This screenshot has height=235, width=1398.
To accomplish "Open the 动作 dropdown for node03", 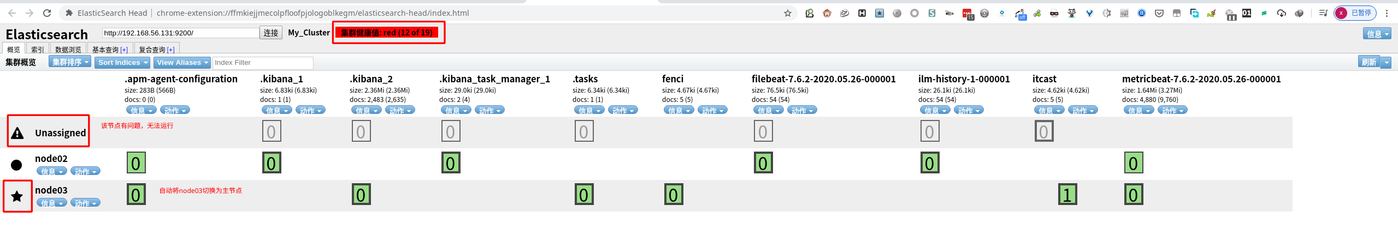I will (x=85, y=203).
